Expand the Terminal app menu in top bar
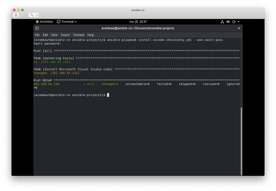 coord(67,22)
